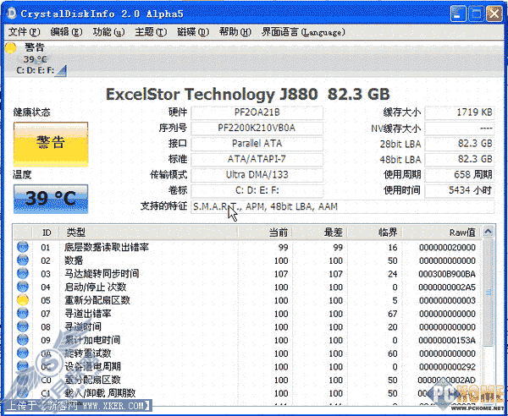This screenshot has width=508, height=416.
Task: Click threshold value 67 in row 07
Action: (392, 314)
